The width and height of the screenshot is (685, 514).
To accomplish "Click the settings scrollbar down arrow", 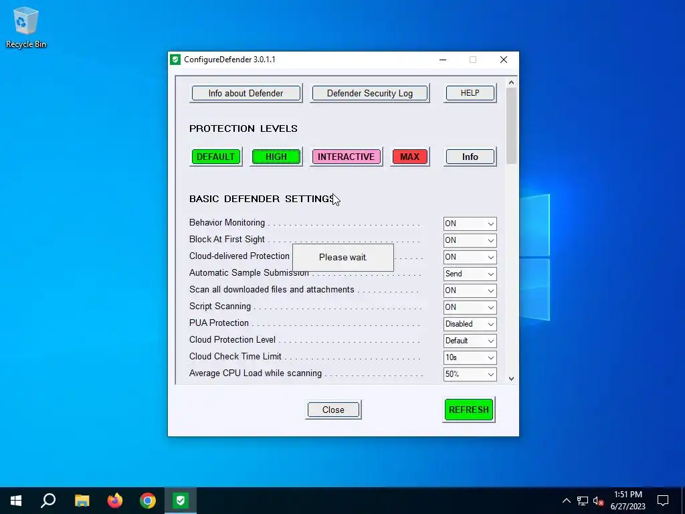I will pos(511,379).
